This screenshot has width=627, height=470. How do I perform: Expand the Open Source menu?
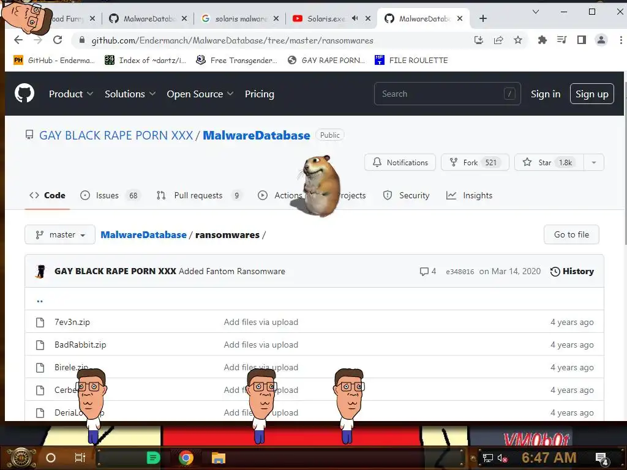(x=200, y=94)
